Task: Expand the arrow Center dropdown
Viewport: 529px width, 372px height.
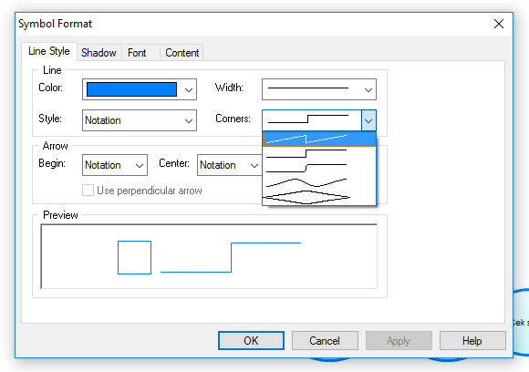Action: pyautogui.click(x=230, y=165)
